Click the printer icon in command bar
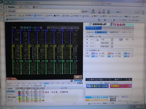Viewport: 146px width, 109px height. [x=114, y=20]
